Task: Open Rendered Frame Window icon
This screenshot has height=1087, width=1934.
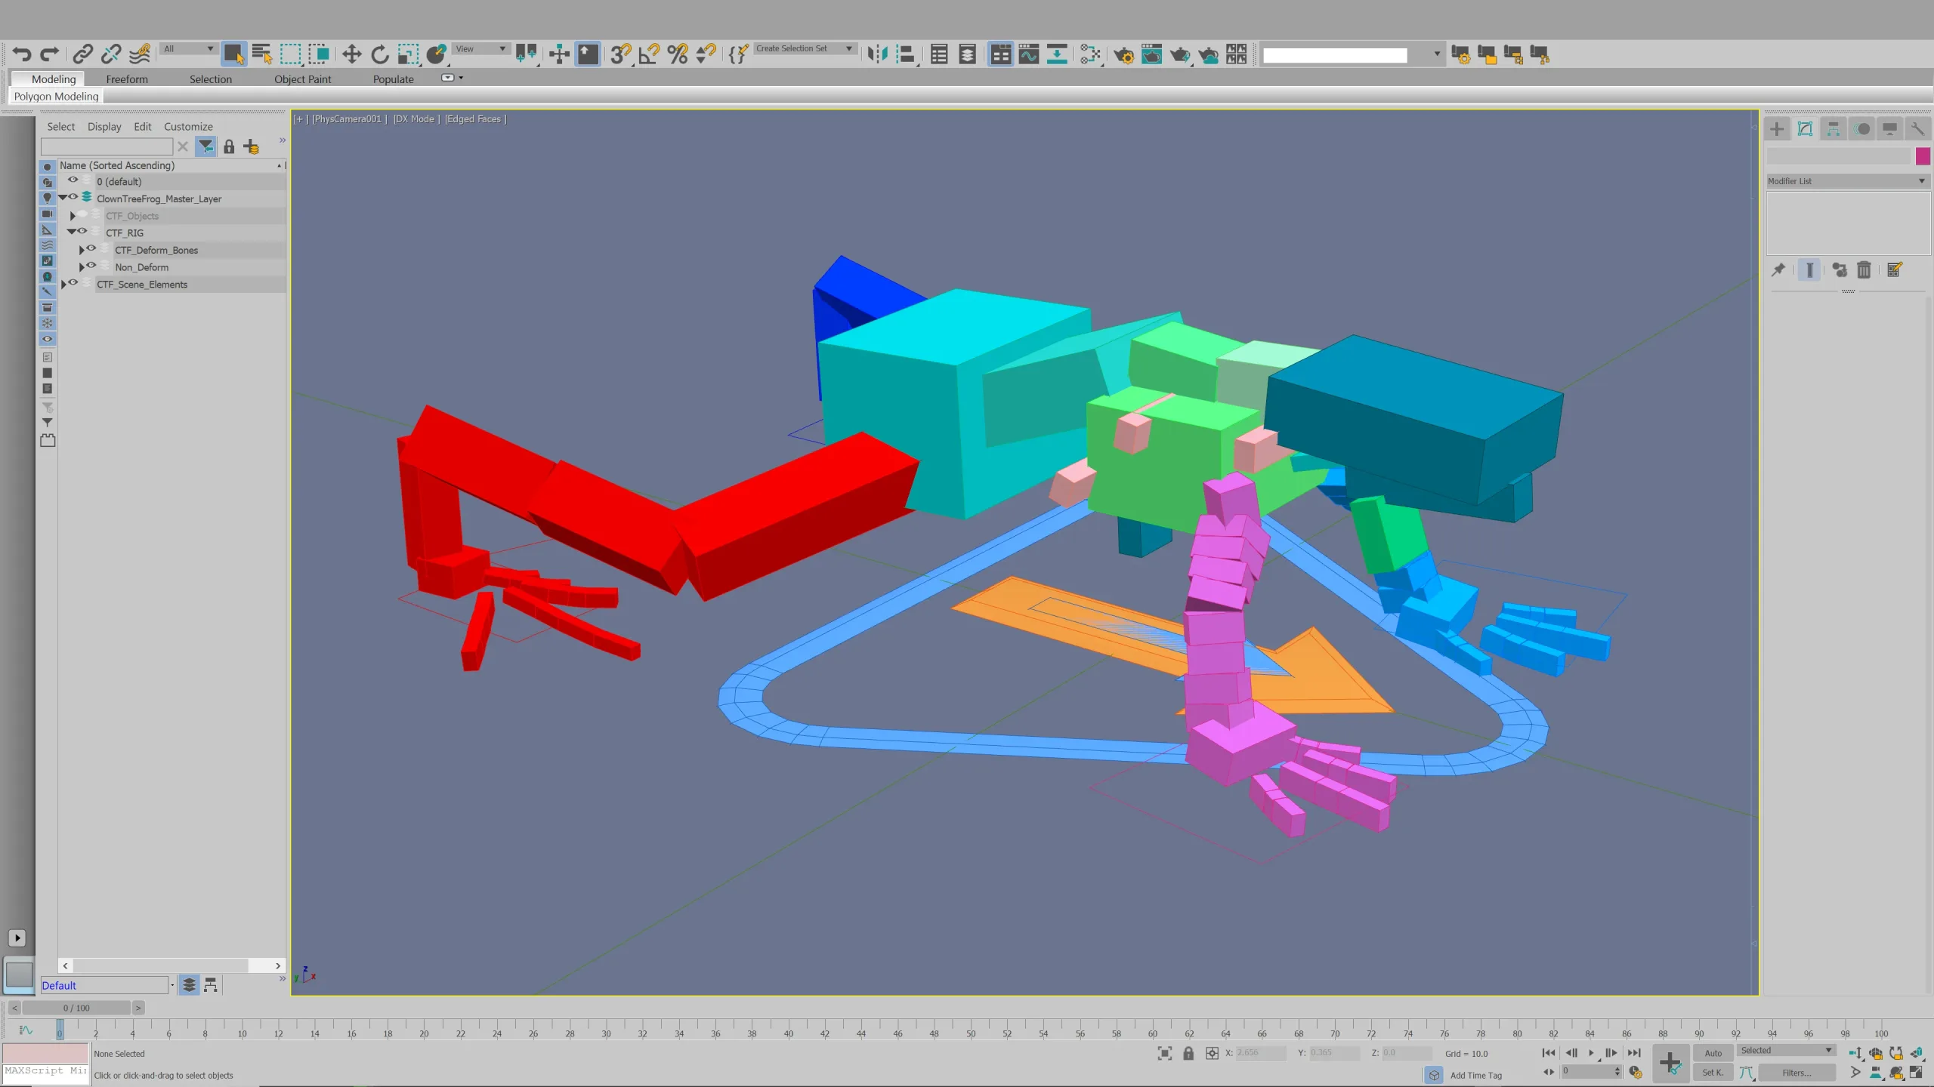Action: [1151, 54]
